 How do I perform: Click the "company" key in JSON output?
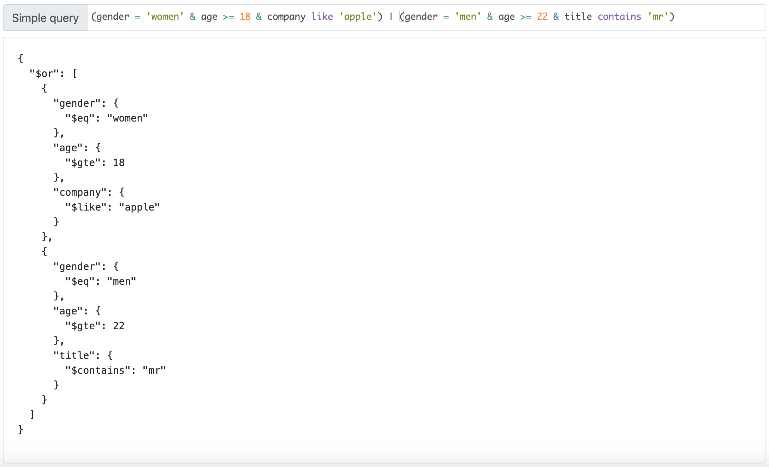click(80, 192)
